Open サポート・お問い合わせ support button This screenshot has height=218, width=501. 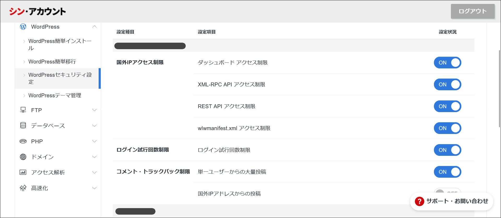pos(457,201)
